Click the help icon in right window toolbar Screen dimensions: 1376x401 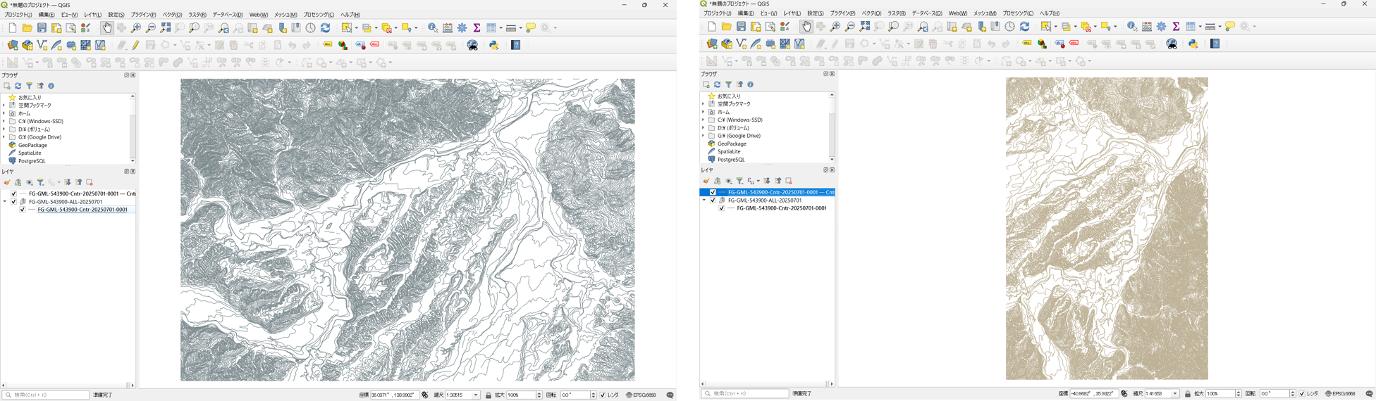point(1215,44)
